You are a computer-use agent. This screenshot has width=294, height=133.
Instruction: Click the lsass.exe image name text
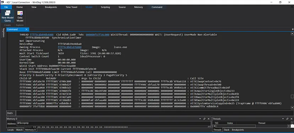(120, 47)
